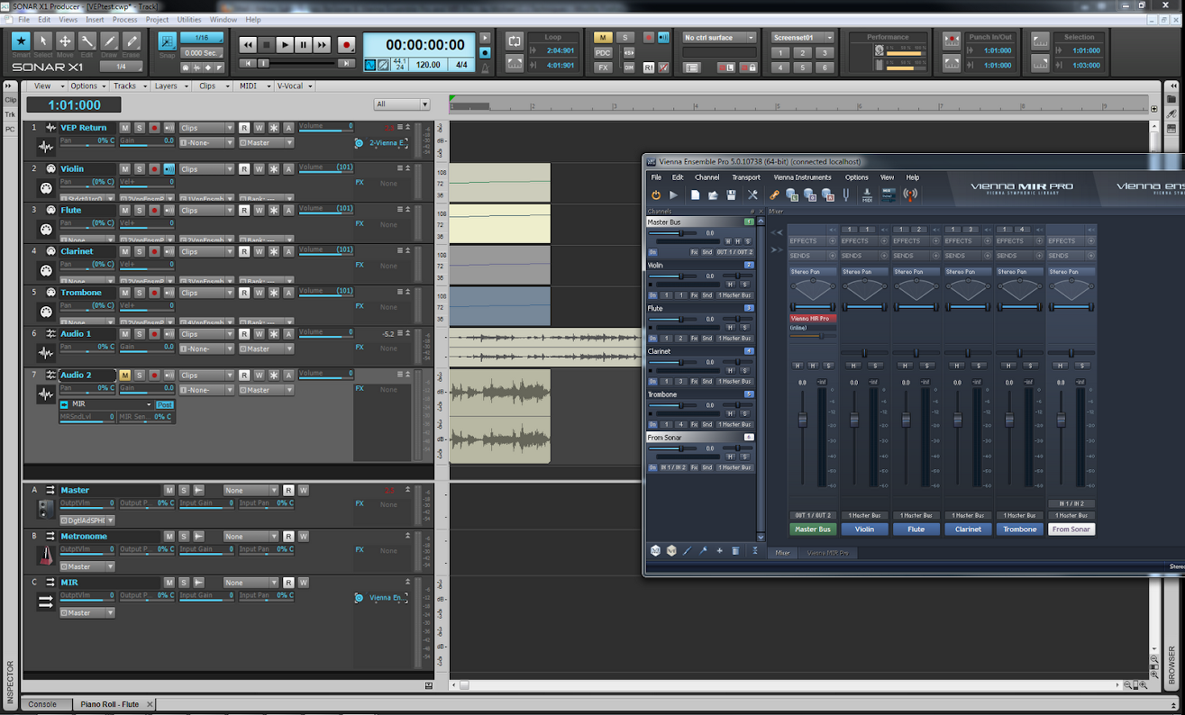Click the plus add channel icon below Channels list
Screen dimensions: 1185x715
719,551
